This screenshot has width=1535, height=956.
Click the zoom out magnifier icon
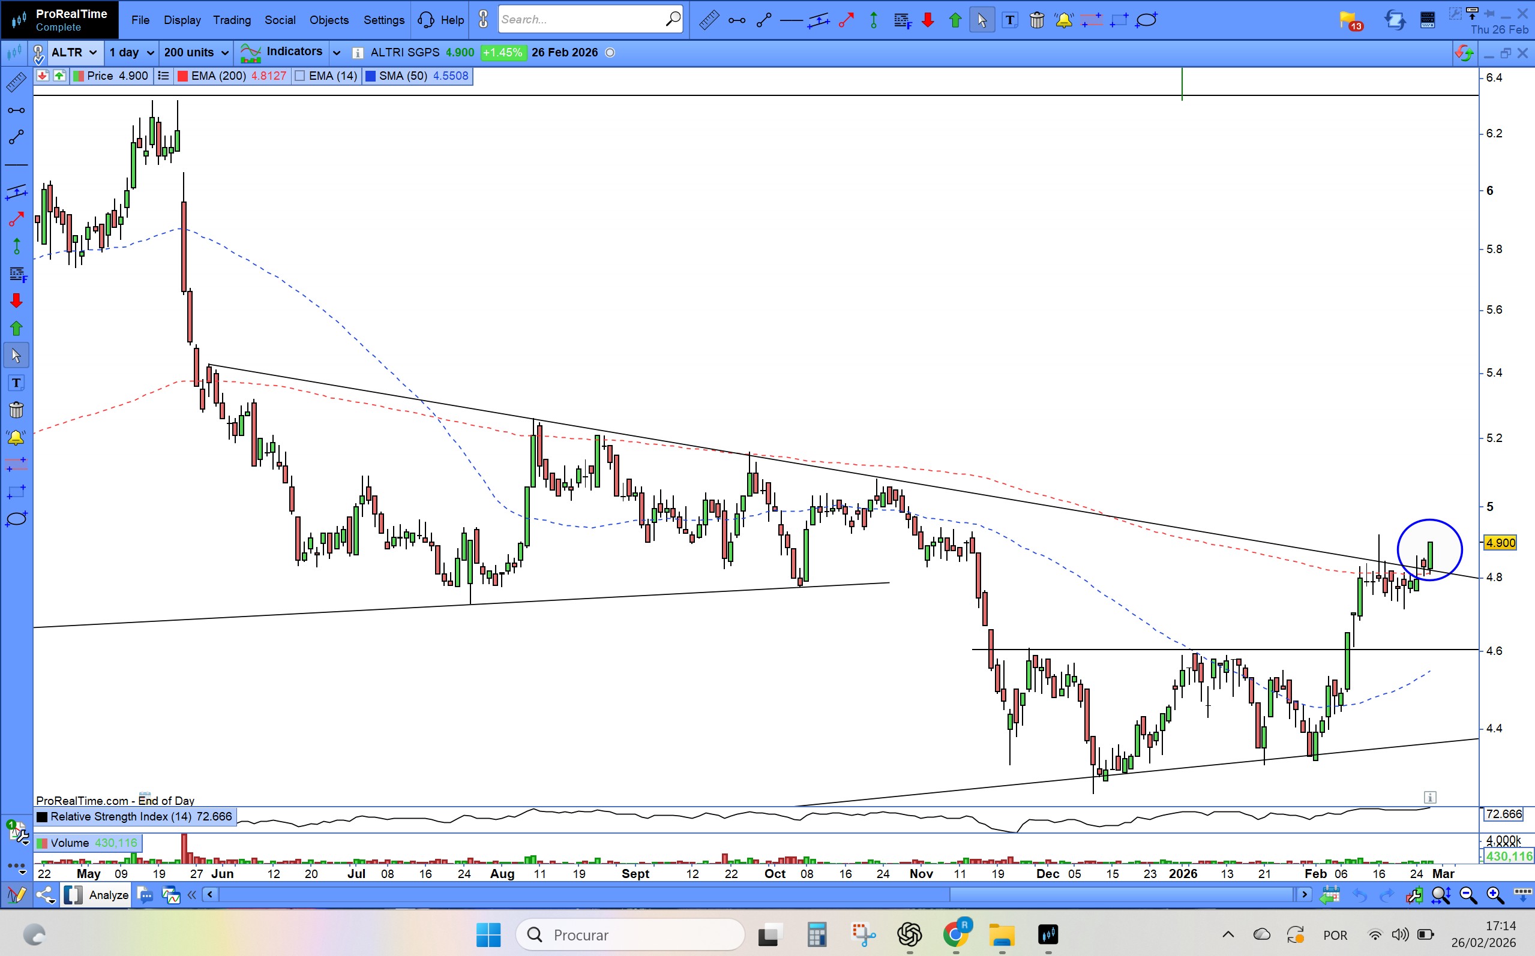coord(1467,895)
